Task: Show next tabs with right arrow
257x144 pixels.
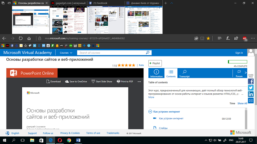Action: pyautogui.click(x=245, y=73)
